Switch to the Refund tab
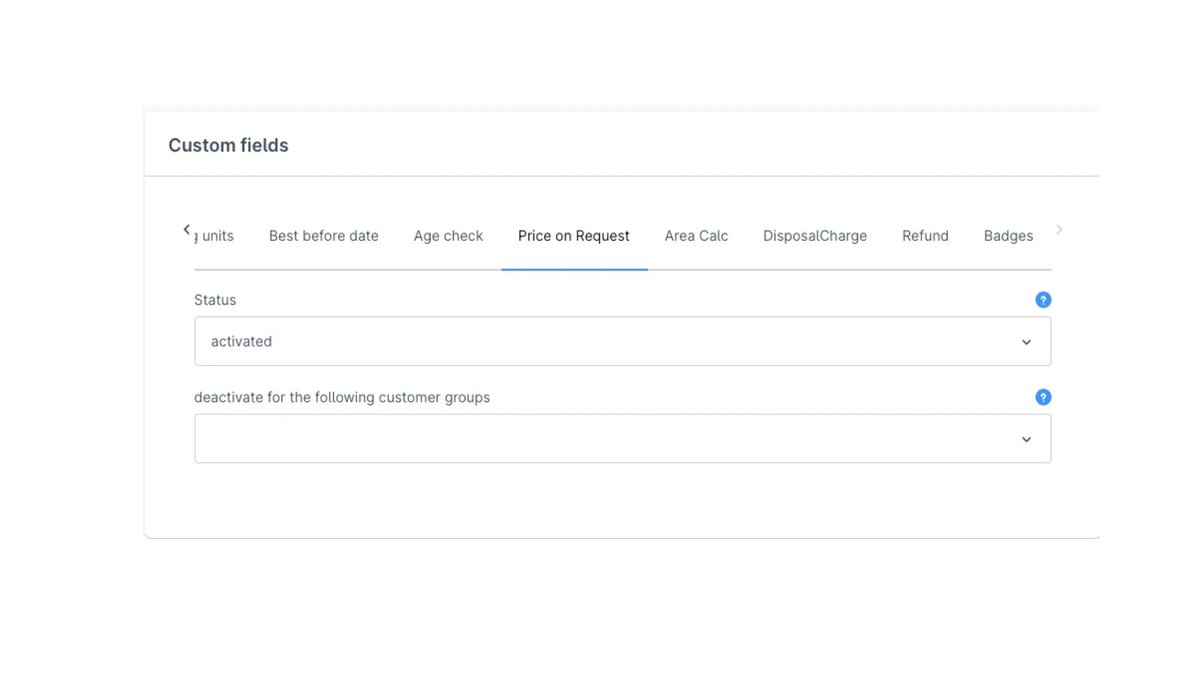This screenshot has height=676, width=1202. coord(925,236)
